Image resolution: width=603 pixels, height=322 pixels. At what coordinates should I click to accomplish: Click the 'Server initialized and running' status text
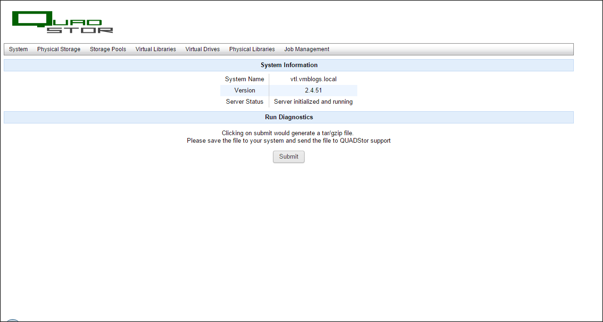point(313,102)
